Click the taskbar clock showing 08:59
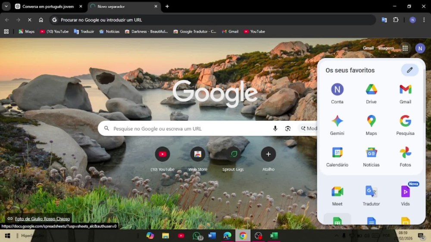Screen dimensions: 431x242 point(403,236)
